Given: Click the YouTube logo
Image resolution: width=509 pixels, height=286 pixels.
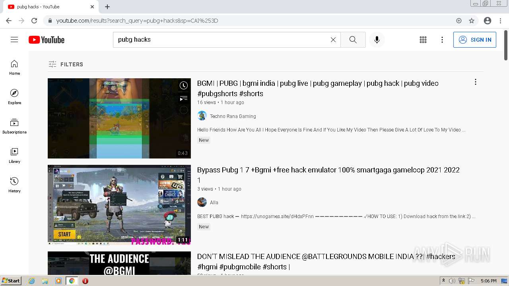Looking at the screenshot, I should point(47,40).
